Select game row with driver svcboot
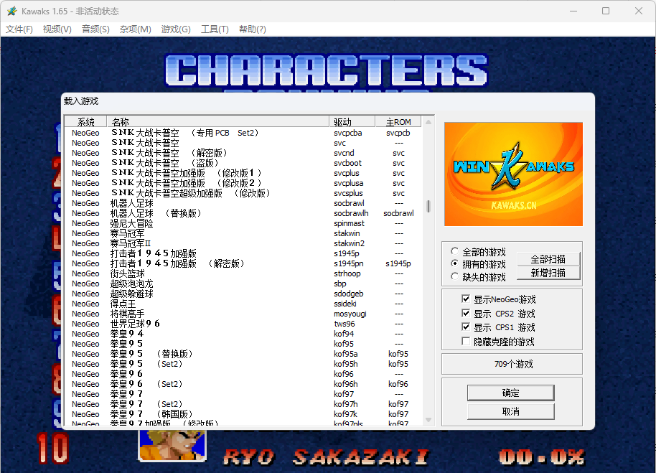 coord(243,163)
